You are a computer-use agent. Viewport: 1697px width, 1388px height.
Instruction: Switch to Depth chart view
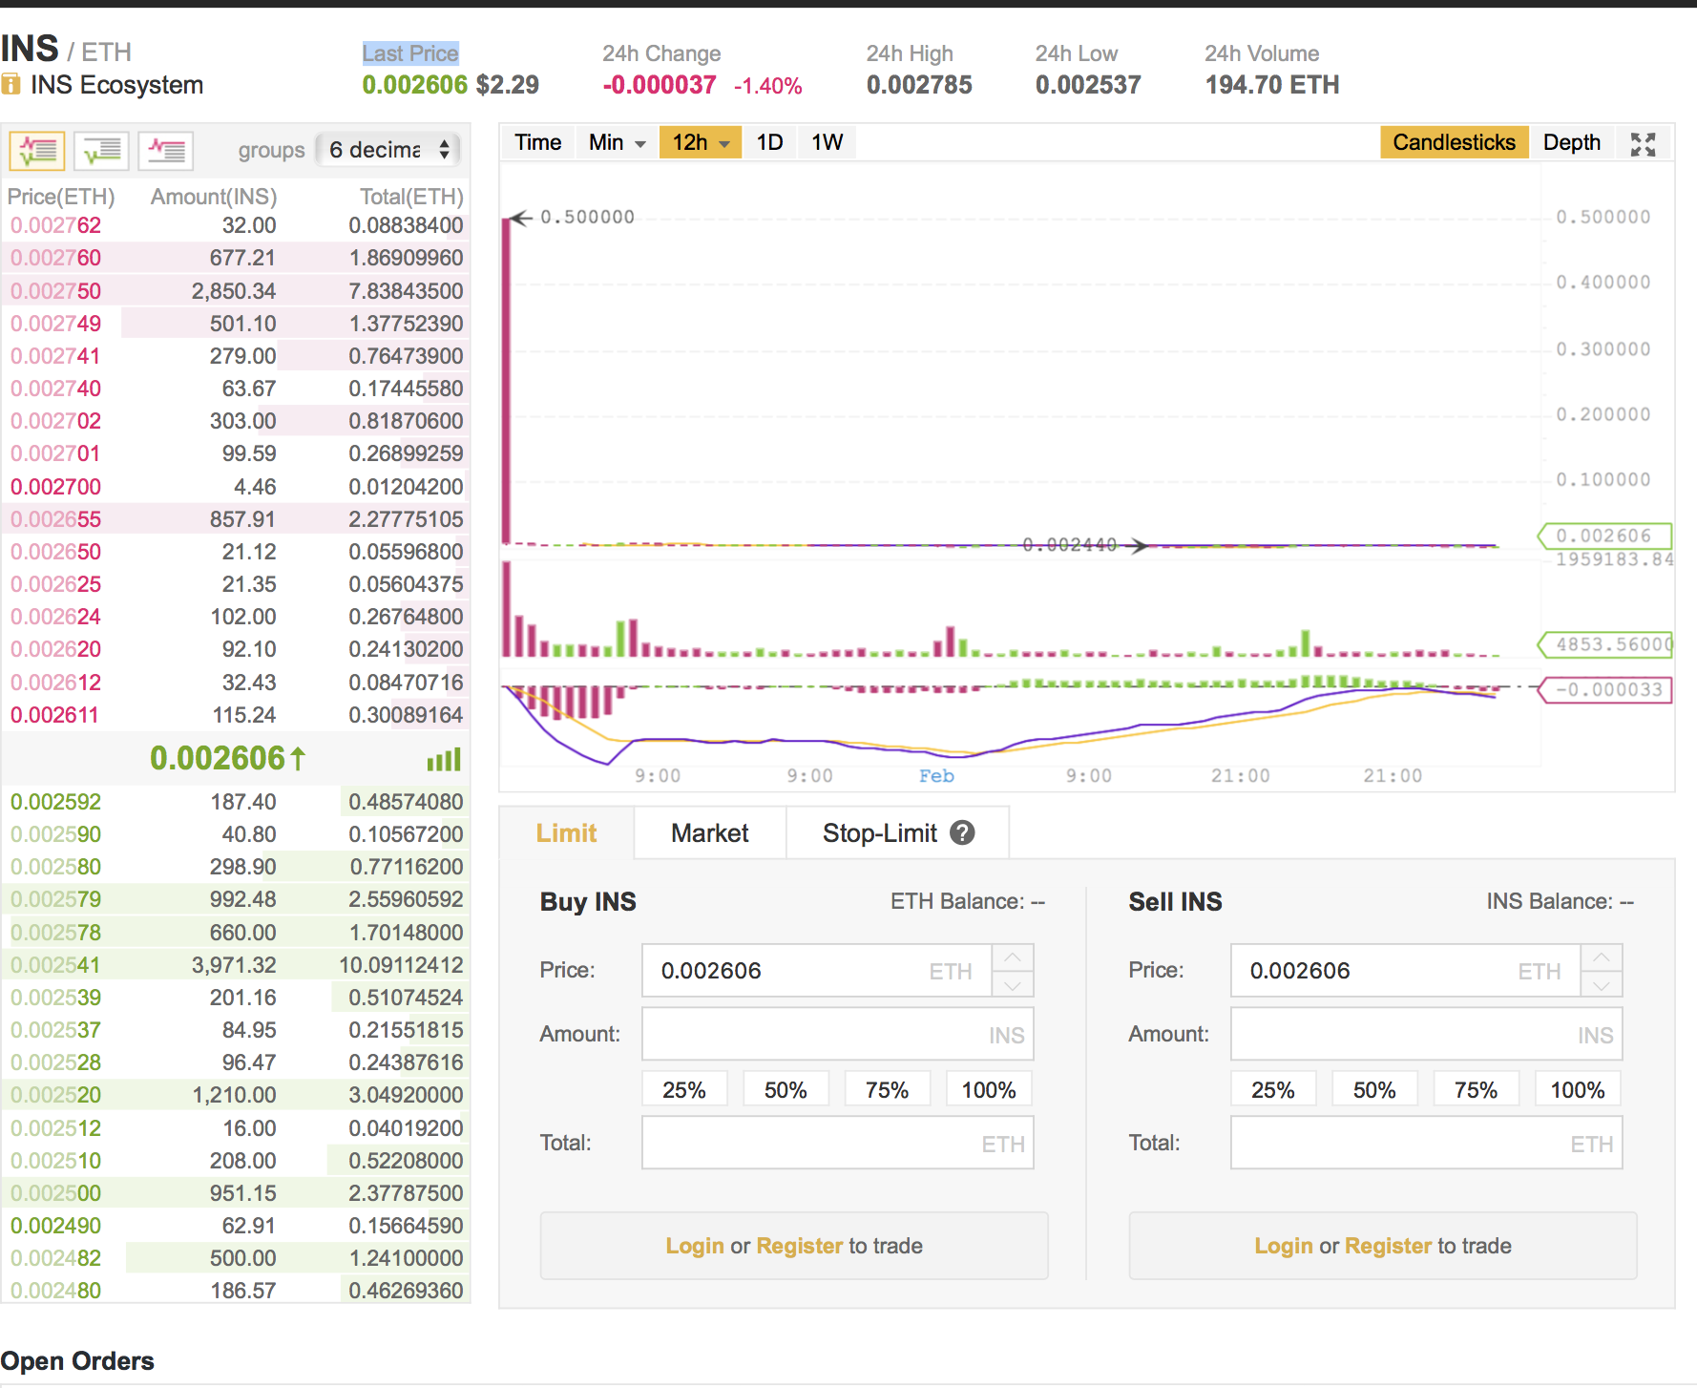point(1571,142)
